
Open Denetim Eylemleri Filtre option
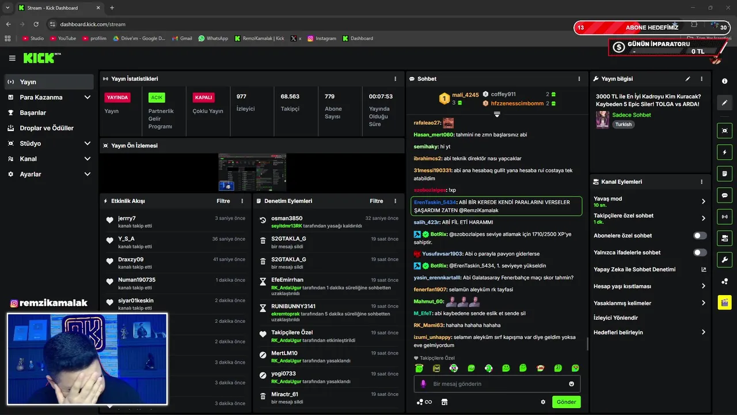[376, 201]
